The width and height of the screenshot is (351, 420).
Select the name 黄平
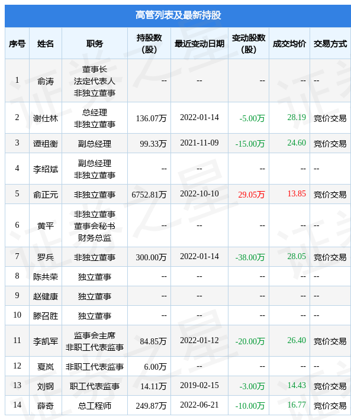click(46, 226)
